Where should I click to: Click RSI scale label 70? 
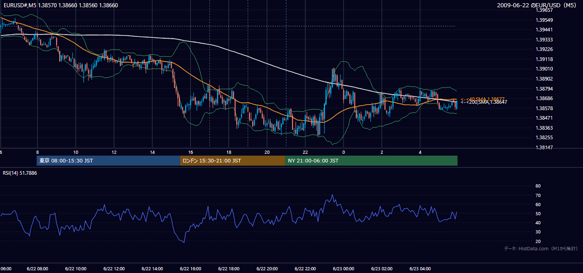coord(538,195)
